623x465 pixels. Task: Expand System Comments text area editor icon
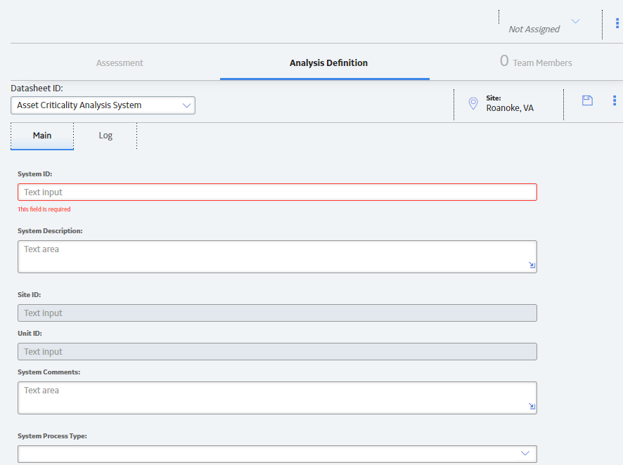[532, 406]
